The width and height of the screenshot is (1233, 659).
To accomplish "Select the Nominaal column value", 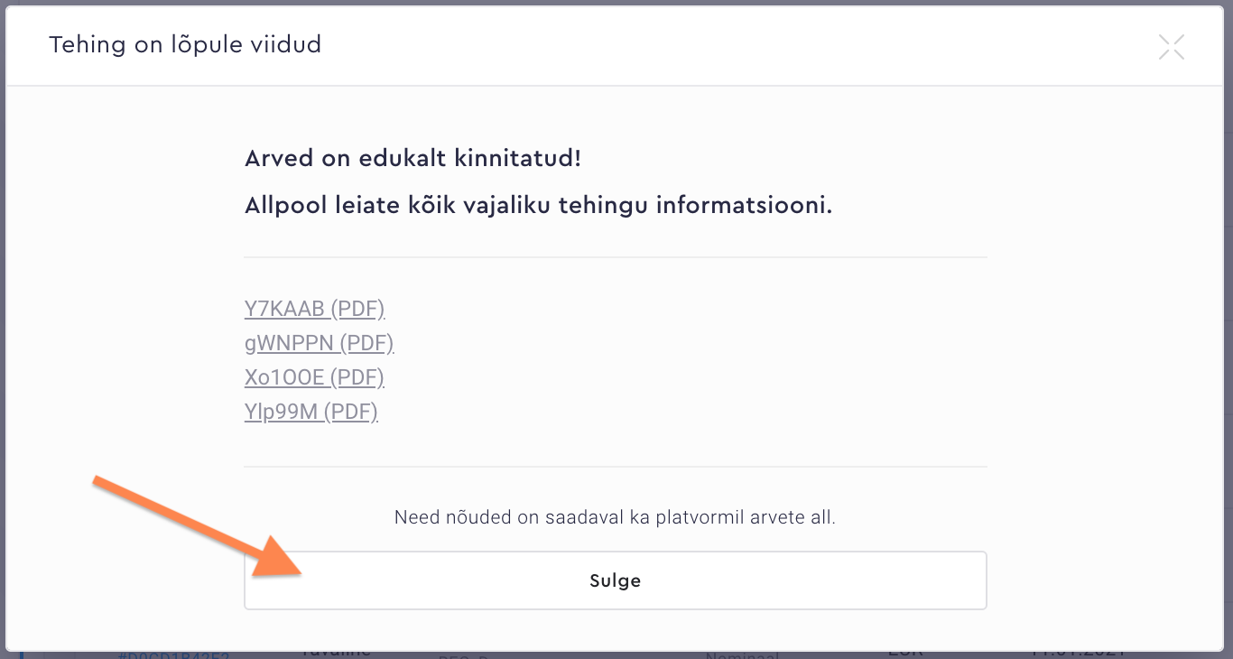I will [742, 654].
